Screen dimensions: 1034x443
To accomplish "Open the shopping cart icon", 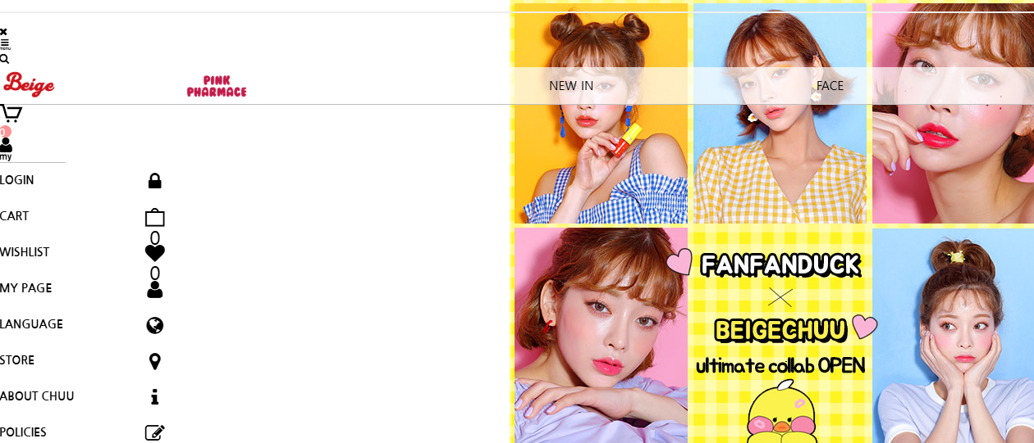I will coord(11,113).
